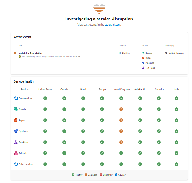The height and width of the screenshot is (183, 192).
Task: Open the status history link
Action: pyautogui.click(x=113, y=25)
